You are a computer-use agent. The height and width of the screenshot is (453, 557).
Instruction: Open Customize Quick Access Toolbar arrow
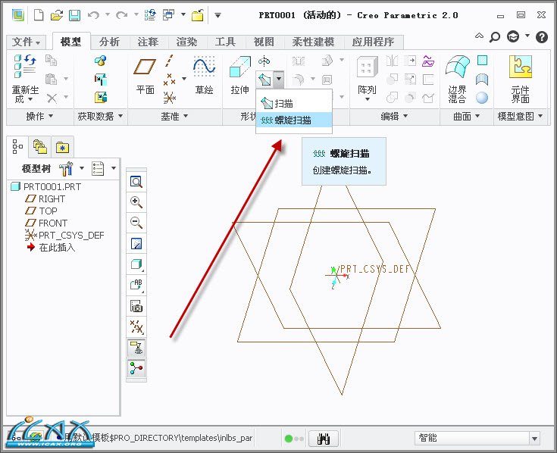pyautogui.click(x=217, y=15)
